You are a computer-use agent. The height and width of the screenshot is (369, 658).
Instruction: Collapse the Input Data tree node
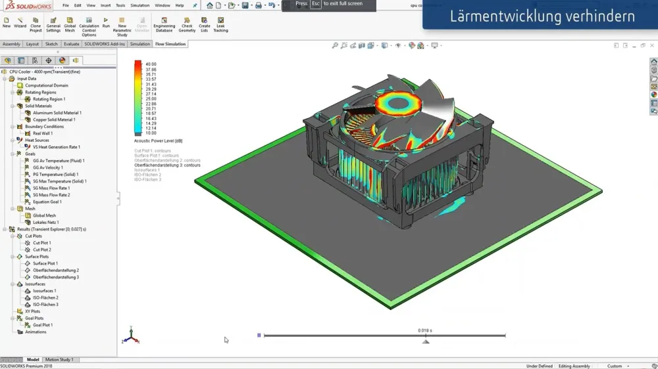pos(5,78)
